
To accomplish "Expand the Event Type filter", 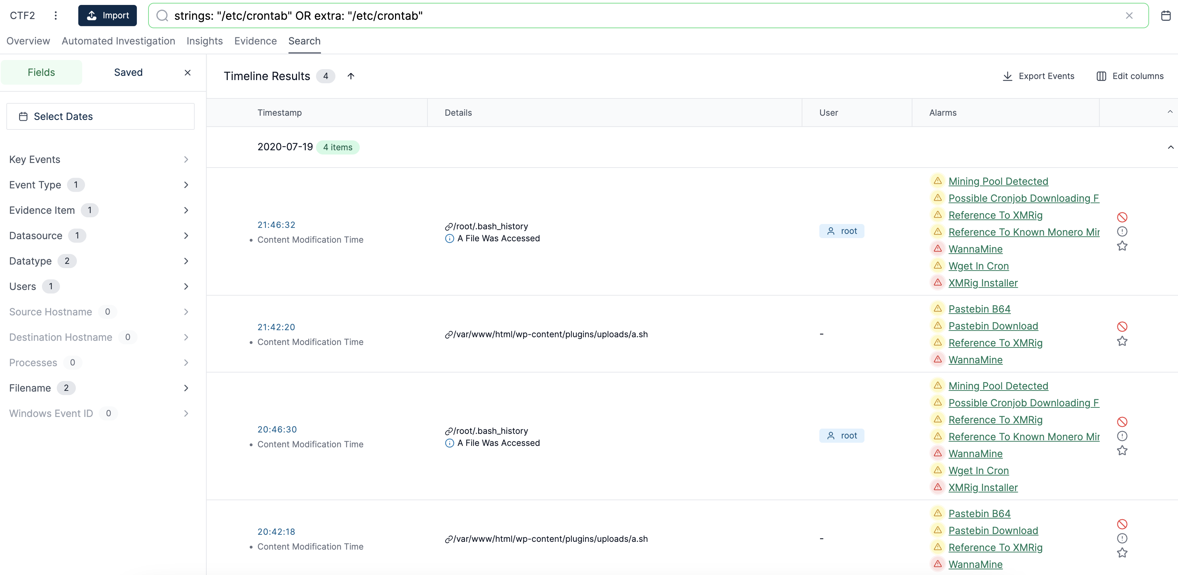I will 99,185.
